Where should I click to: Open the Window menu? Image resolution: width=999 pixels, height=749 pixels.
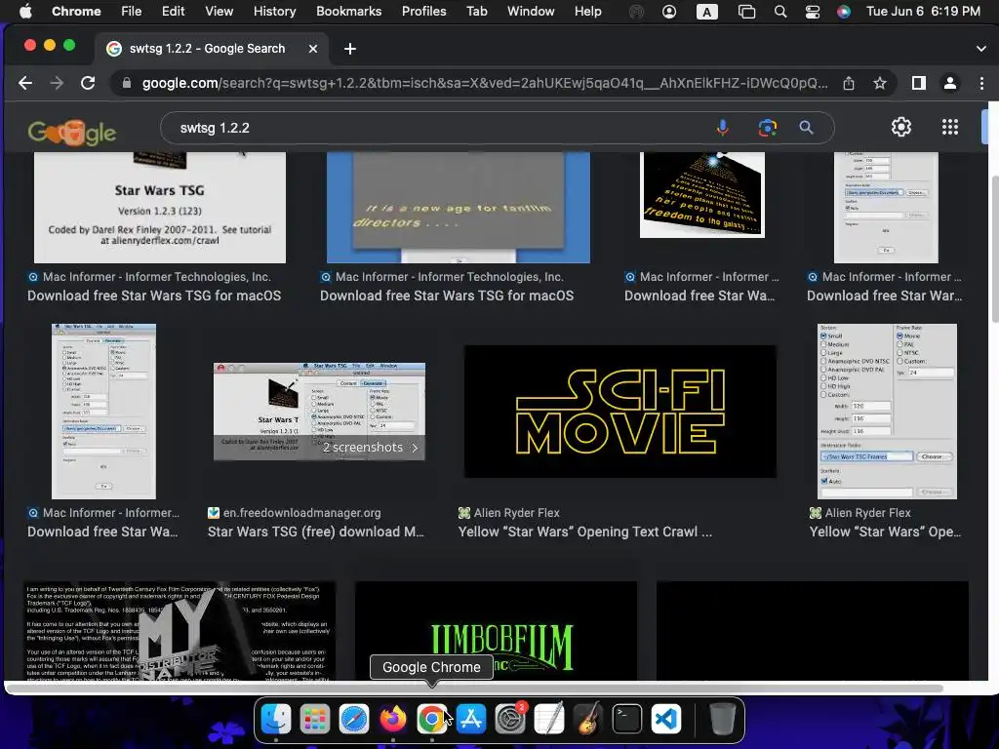click(x=531, y=11)
